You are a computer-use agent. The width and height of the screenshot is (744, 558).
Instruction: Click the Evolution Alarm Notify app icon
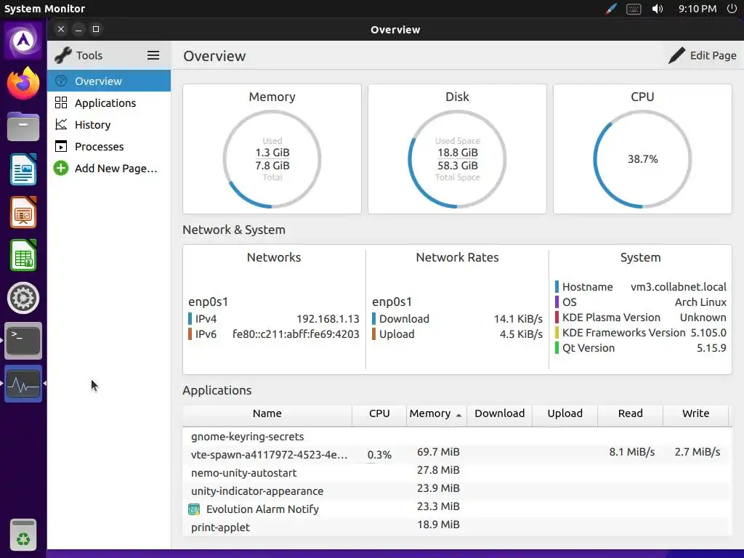click(194, 509)
